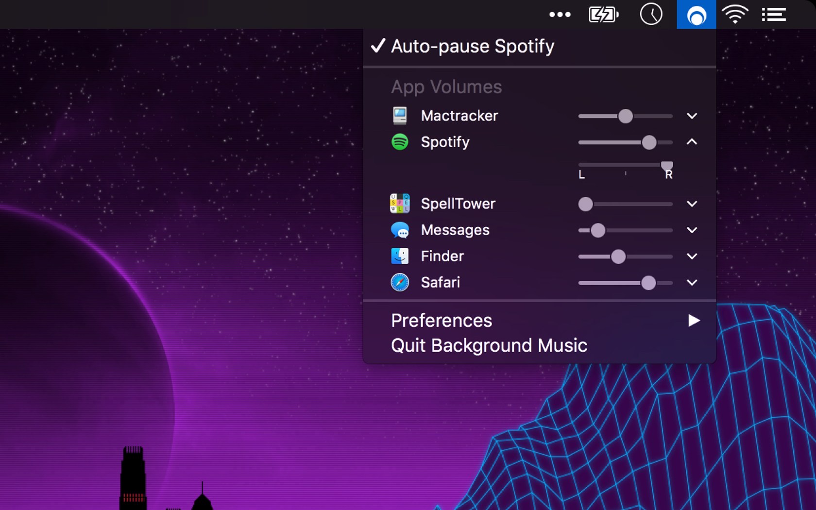Select Quit Background Music
This screenshot has width=816, height=510.
pyautogui.click(x=489, y=345)
